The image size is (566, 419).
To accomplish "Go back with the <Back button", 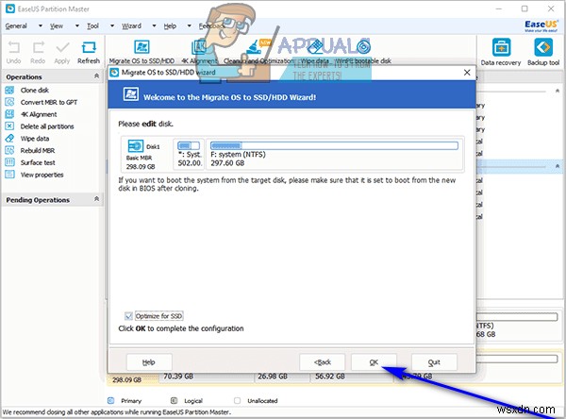I will [323, 362].
